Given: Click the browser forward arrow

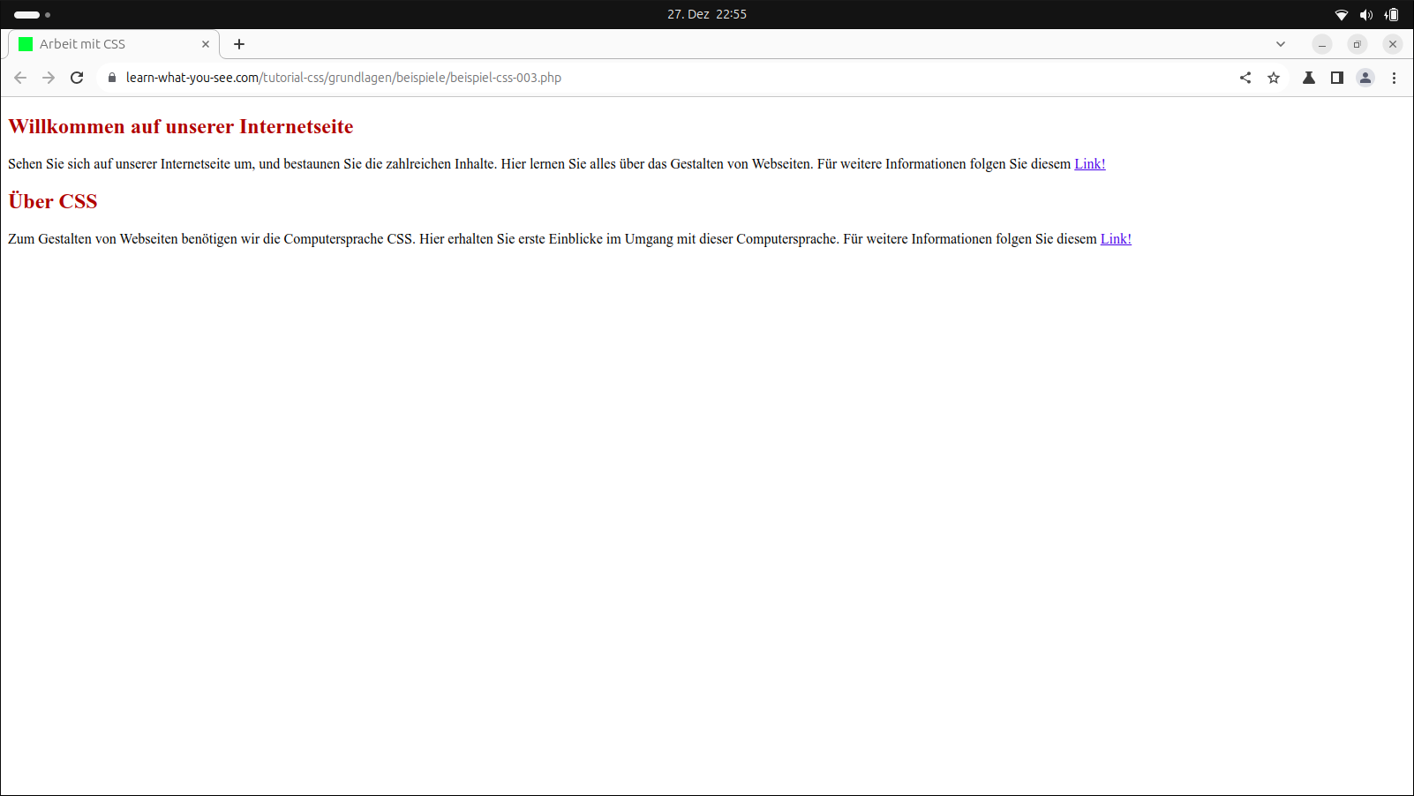Looking at the screenshot, I should (x=49, y=78).
